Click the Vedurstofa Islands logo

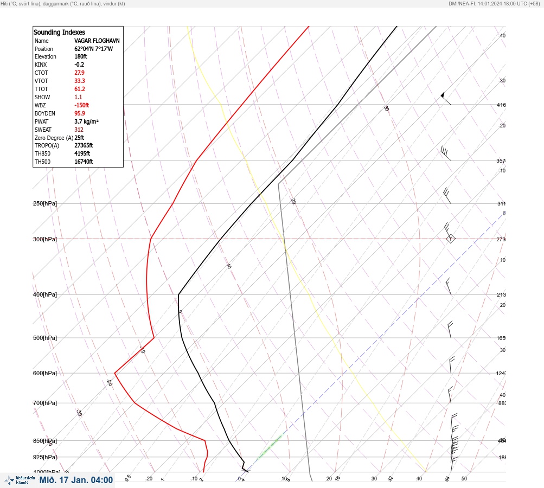pyautogui.click(x=20, y=480)
